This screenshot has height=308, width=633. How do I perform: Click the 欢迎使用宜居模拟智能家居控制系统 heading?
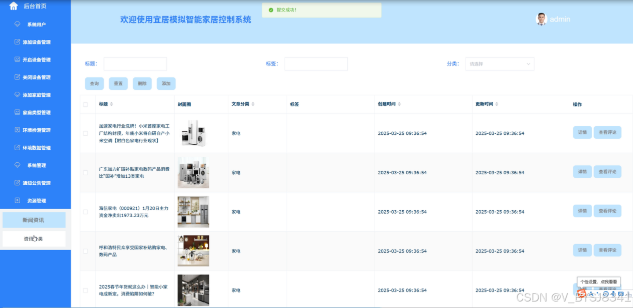pyautogui.click(x=186, y=19)
